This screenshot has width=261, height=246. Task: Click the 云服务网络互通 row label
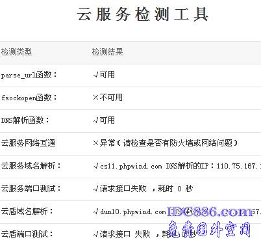(28, 143)
